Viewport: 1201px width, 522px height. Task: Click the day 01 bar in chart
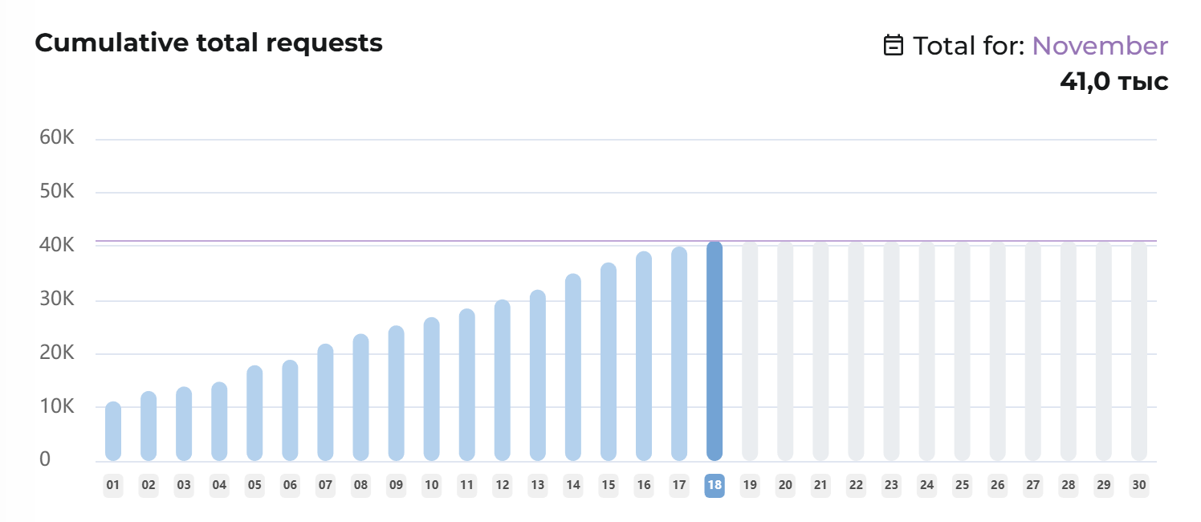tap(113, 431)
